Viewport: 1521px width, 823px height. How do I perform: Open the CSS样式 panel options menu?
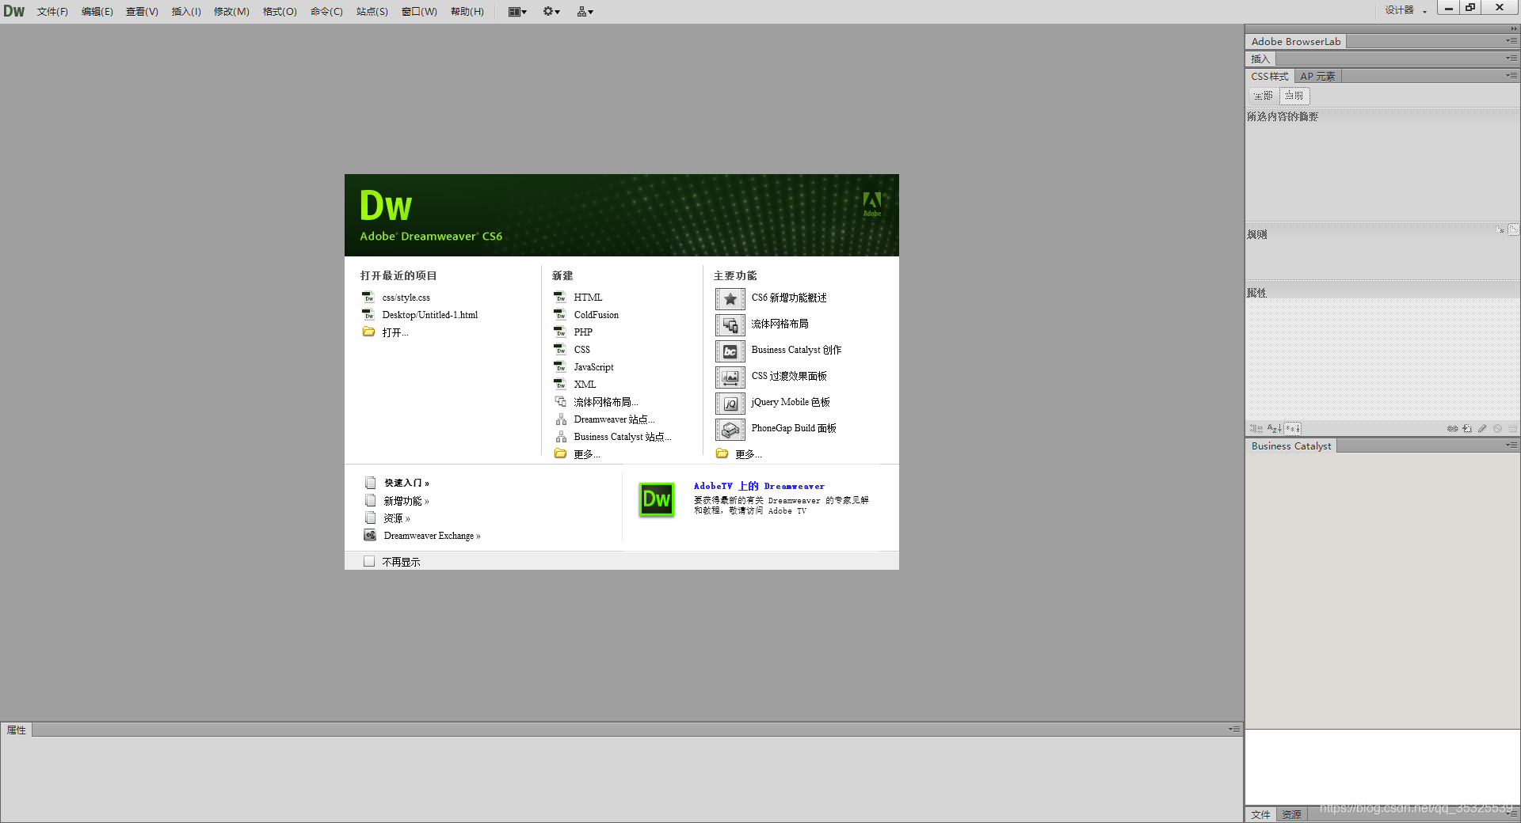point(1511,76)
